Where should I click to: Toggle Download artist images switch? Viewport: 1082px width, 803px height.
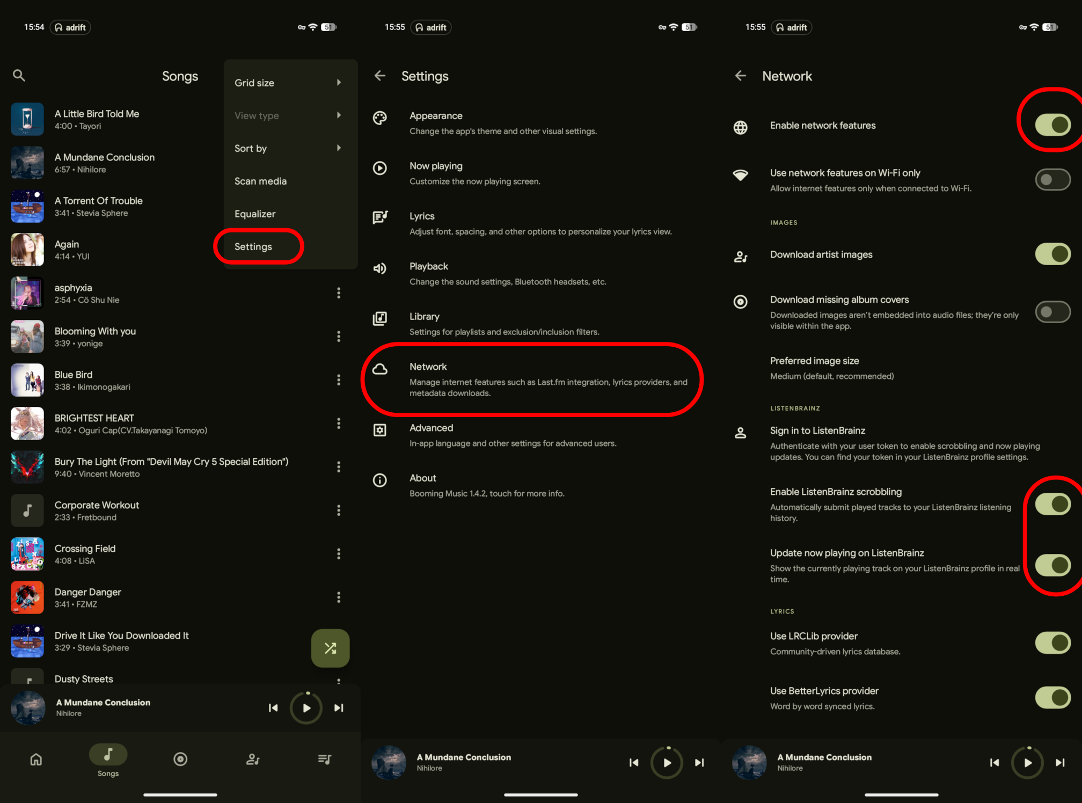click(x=1053, y=254)
